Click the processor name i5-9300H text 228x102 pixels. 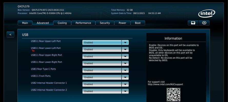click(50, 13)
